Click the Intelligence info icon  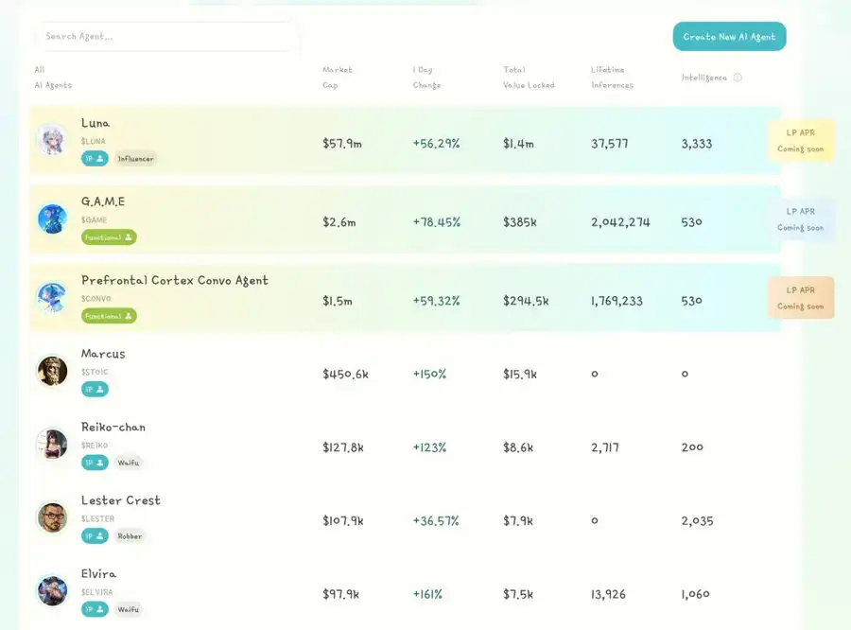click(x=738, y=78)
